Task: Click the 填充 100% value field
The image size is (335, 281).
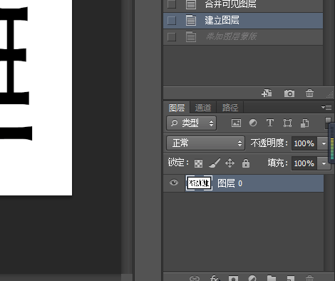Action: (304, 163)
